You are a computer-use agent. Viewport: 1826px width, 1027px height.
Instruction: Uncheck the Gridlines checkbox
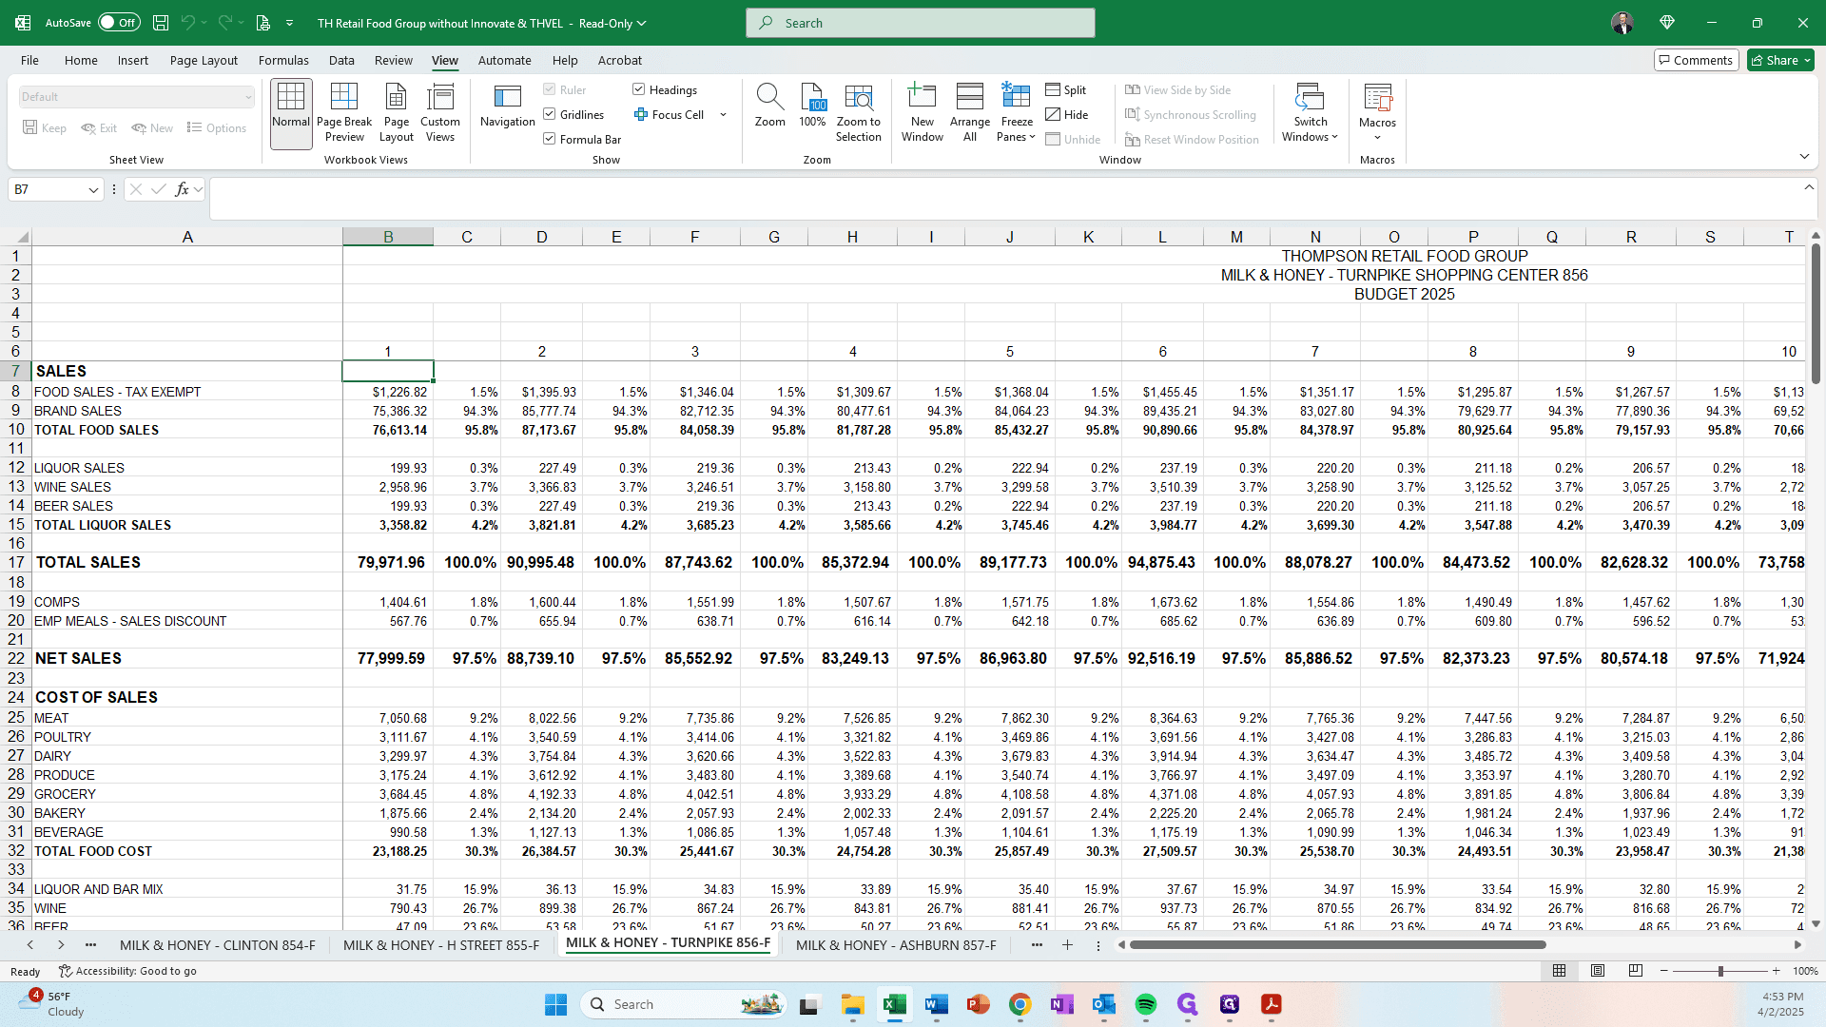click(550, 114)
